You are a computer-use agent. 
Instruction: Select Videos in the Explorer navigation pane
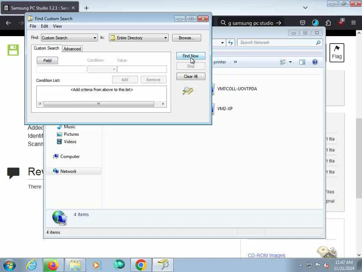pos(67,142)
